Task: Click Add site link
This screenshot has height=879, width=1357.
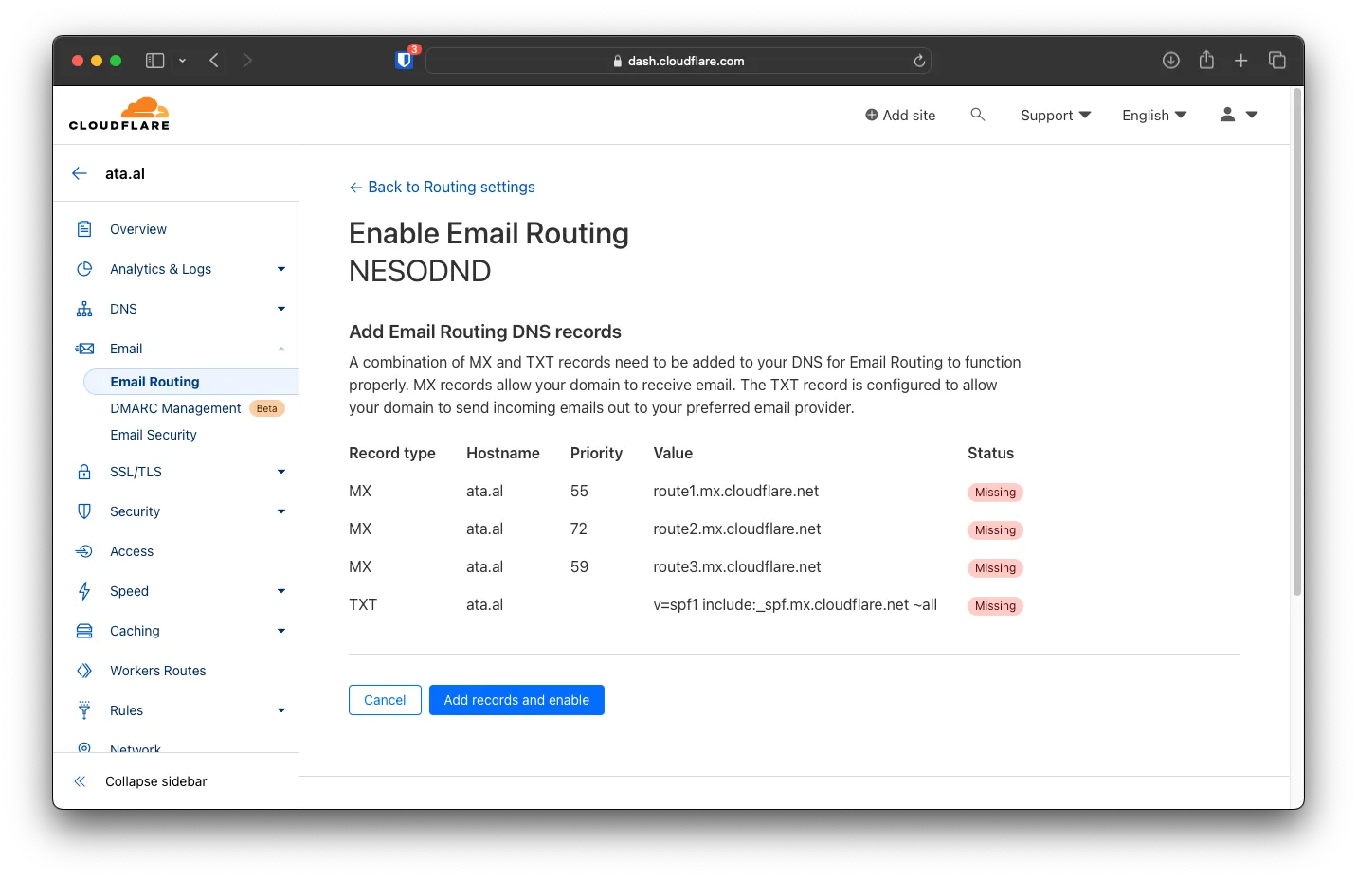Action: [900, 115]
